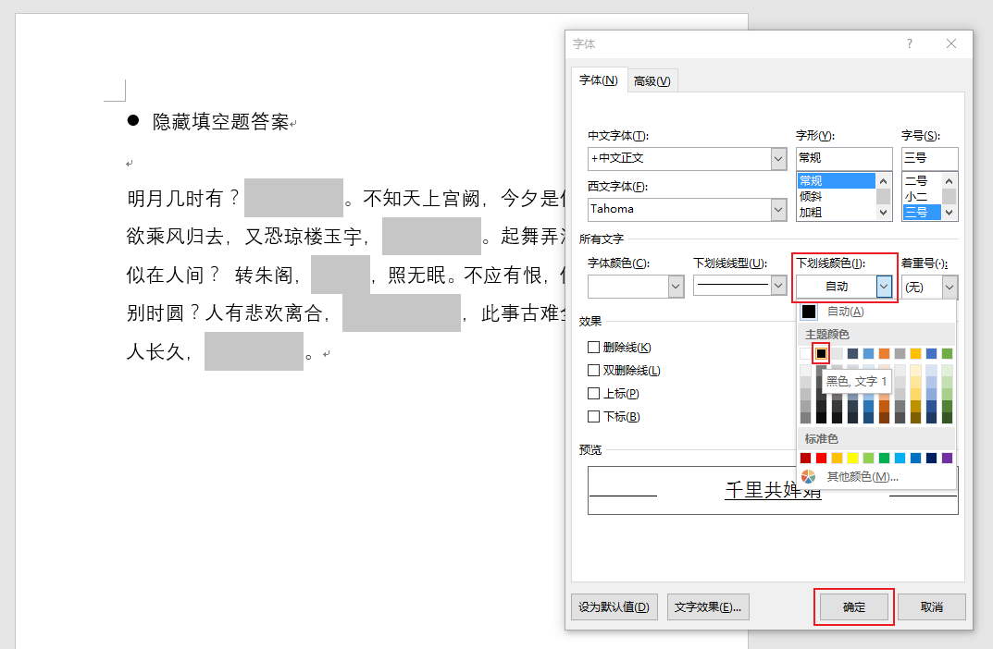Select the purple standard color swatch
The width and height of the screenshot is (993, 649).
pyautogui.click(x=947, y=458)
